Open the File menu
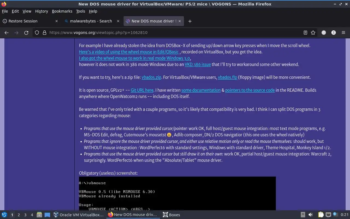 click(x=5, y=11)
